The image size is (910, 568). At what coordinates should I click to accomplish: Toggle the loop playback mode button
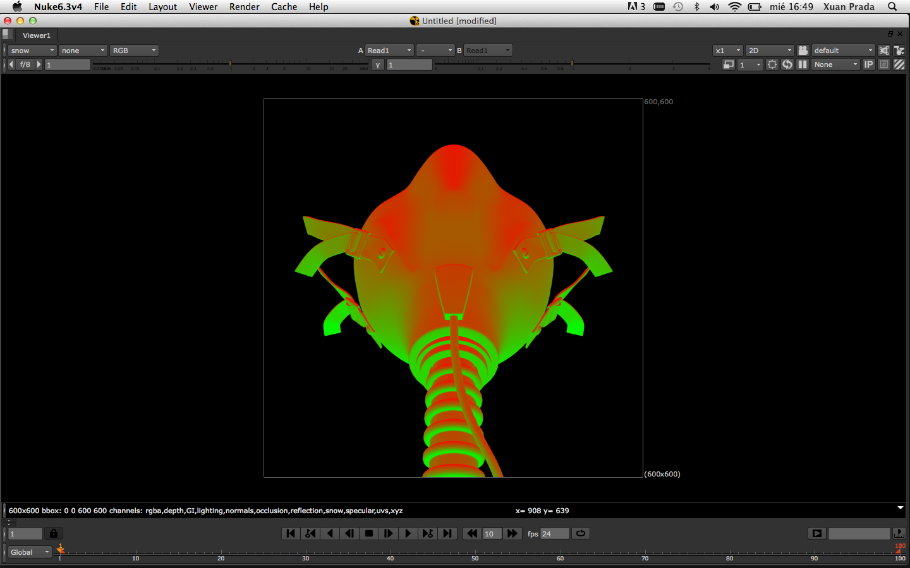pyautogui.click(x=581, y=533)
